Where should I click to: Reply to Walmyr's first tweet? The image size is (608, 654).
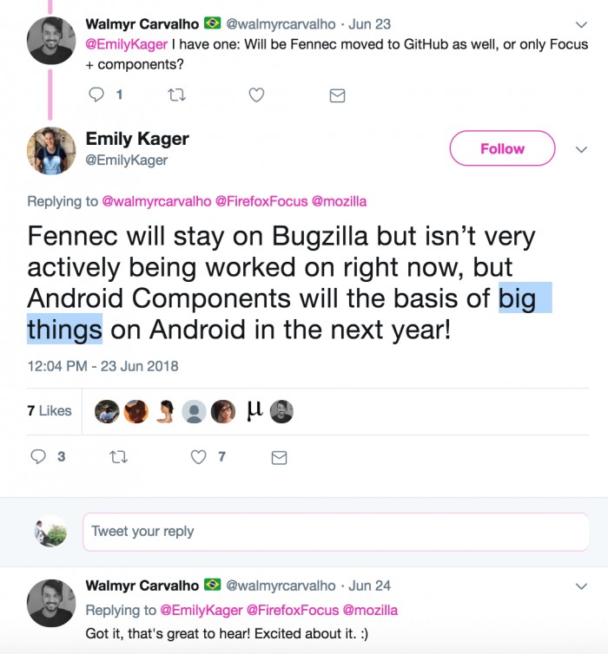point(96,95)
